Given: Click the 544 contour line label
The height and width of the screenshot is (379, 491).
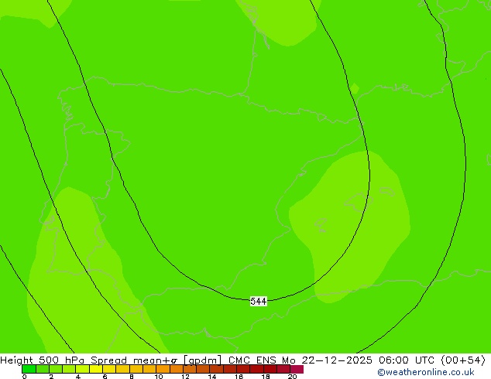Looking at the screenshot, I should click(x=259, y=301).
